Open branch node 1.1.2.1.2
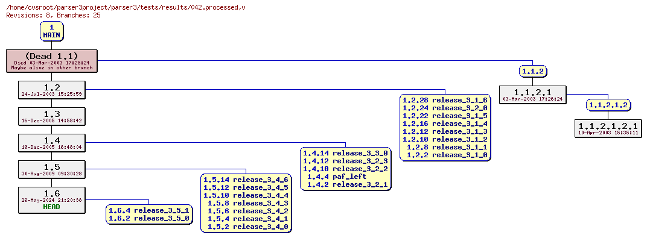This screenshot has width=647, height=238. click(608, 105)
